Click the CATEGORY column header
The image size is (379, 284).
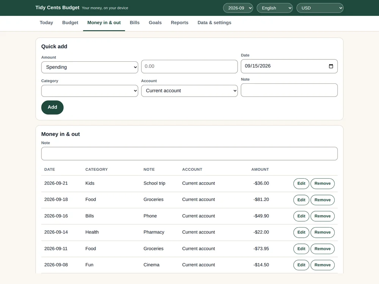[96, 170]
